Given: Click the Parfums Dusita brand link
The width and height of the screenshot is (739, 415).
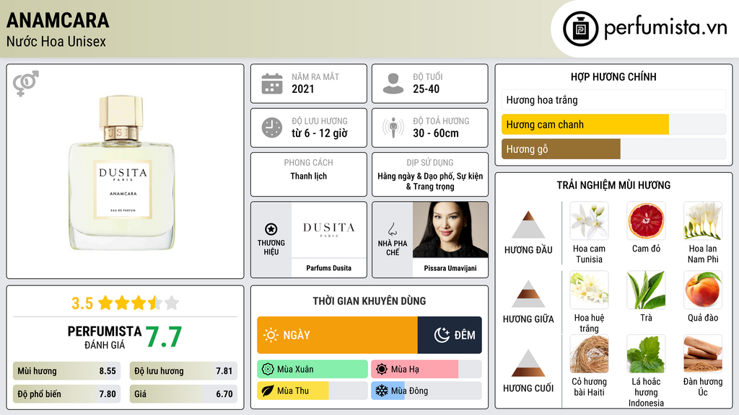Looking at the screenshot, I should (x=329, y=268).
